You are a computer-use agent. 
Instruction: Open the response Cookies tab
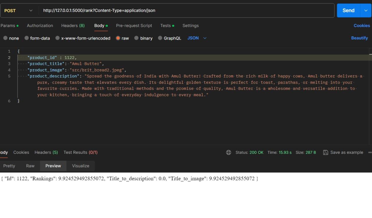click(x=21, y=152)
